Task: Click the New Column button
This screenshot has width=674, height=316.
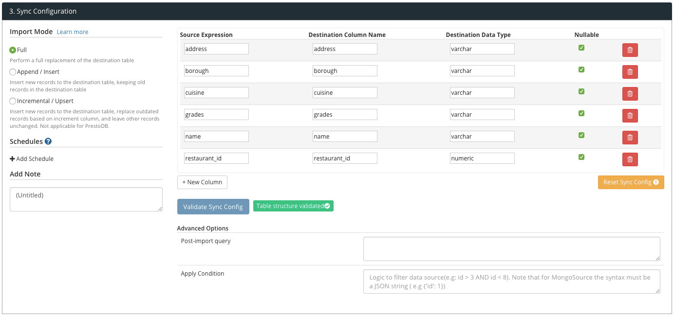Action: 202,182
